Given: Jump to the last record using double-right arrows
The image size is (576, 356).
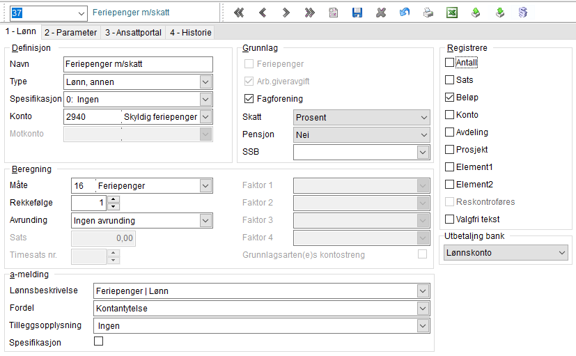Looking at the screenshot, I should (310, 13).
